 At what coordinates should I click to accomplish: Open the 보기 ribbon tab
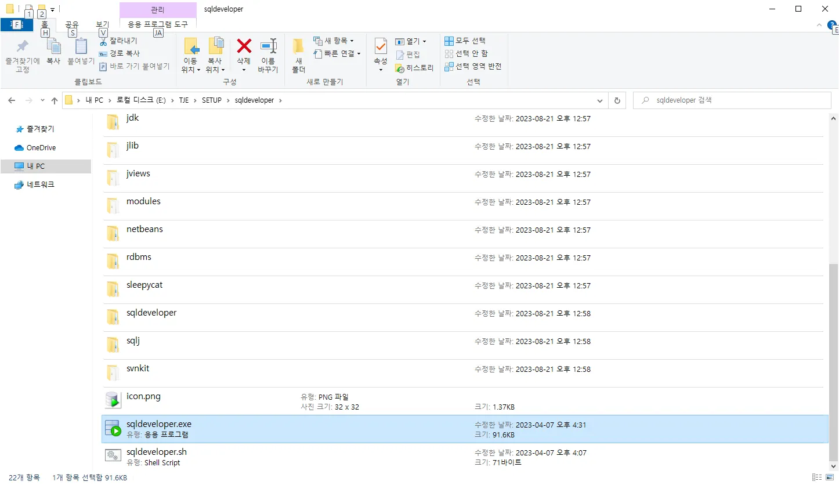click(x=102, y=25)
